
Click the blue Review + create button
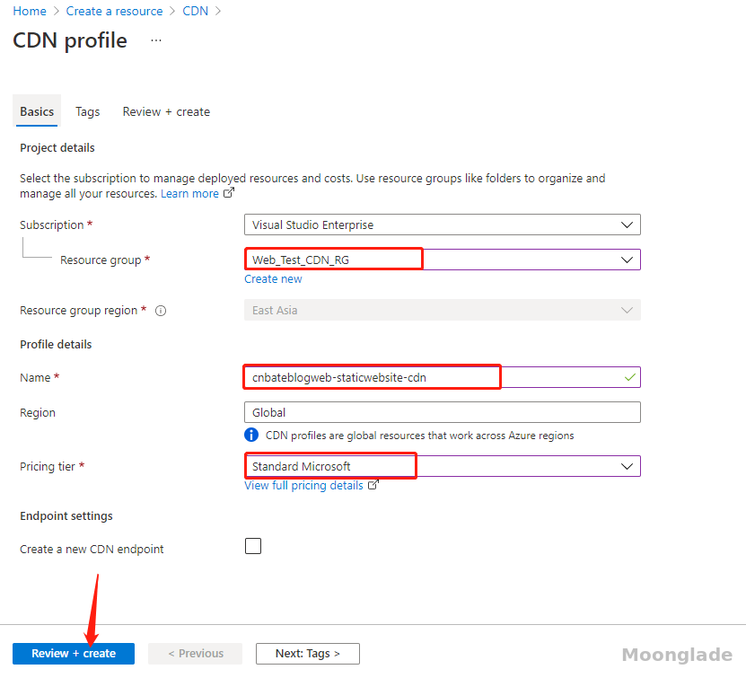(74, 654)
